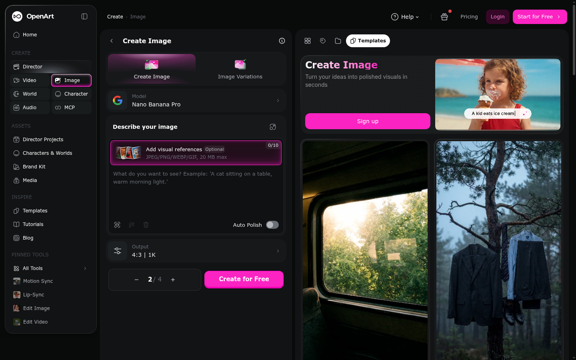This screenshot has height=360, width=576.
Task: Click Create for Free button
Action: coord(244,279)
